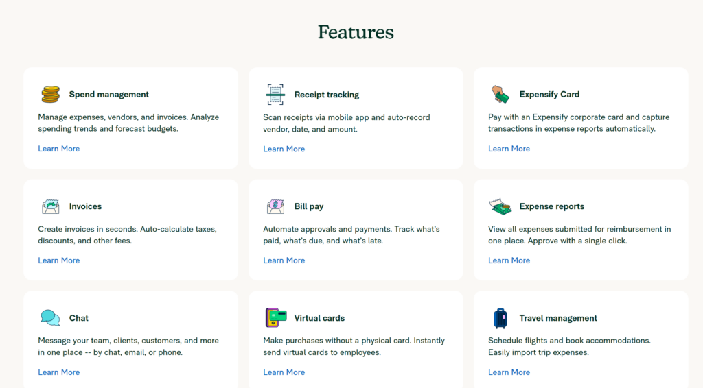Click the Expense reports cash icon
Viewport: 703px width, 388px height.
point(500,206)
